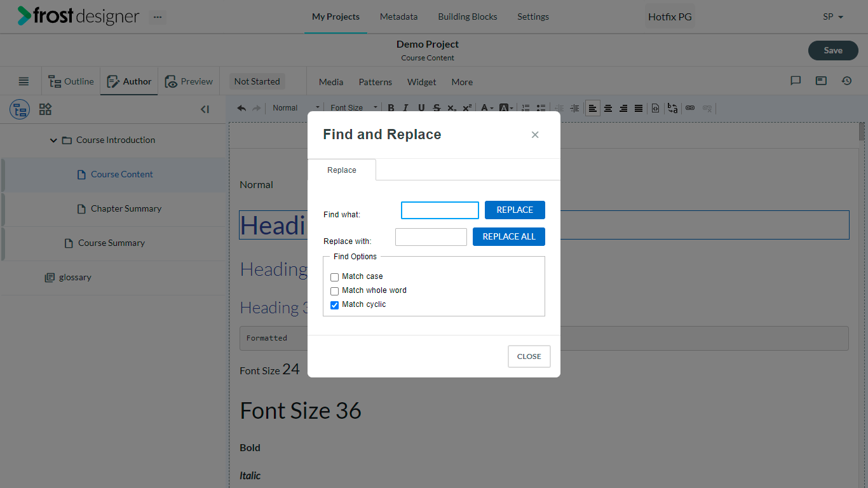Increase the indent
This screenshot has width=868, height=488.
click(x=574, y=108)
